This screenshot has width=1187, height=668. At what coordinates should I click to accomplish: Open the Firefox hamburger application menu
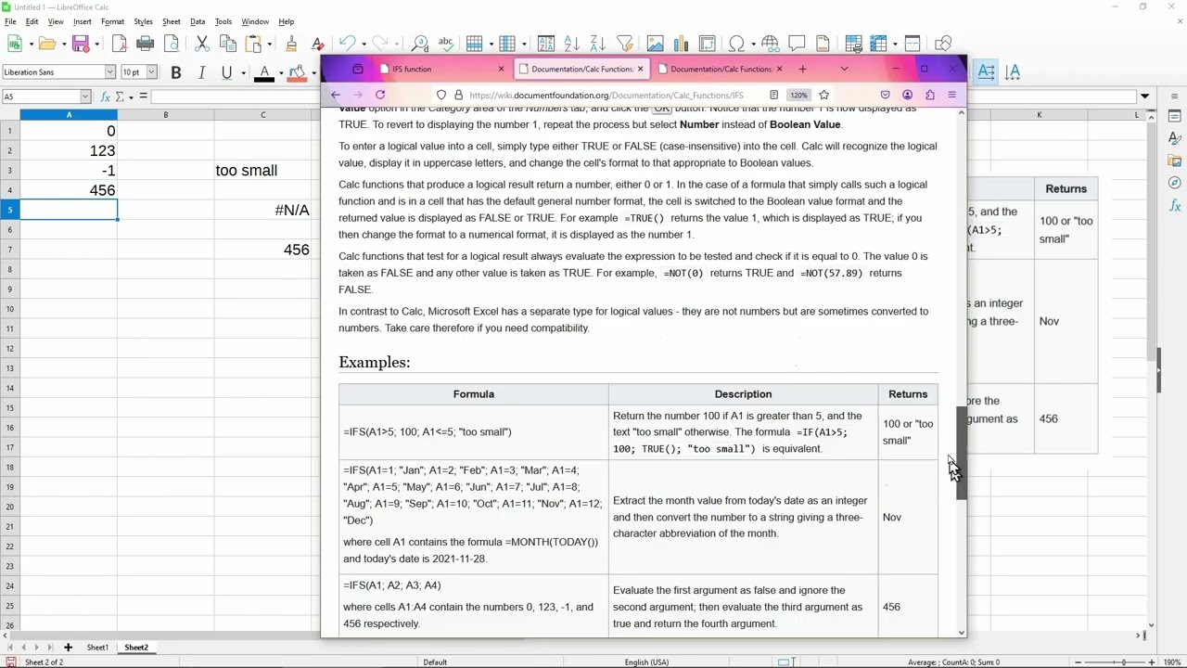click(951, 95)
